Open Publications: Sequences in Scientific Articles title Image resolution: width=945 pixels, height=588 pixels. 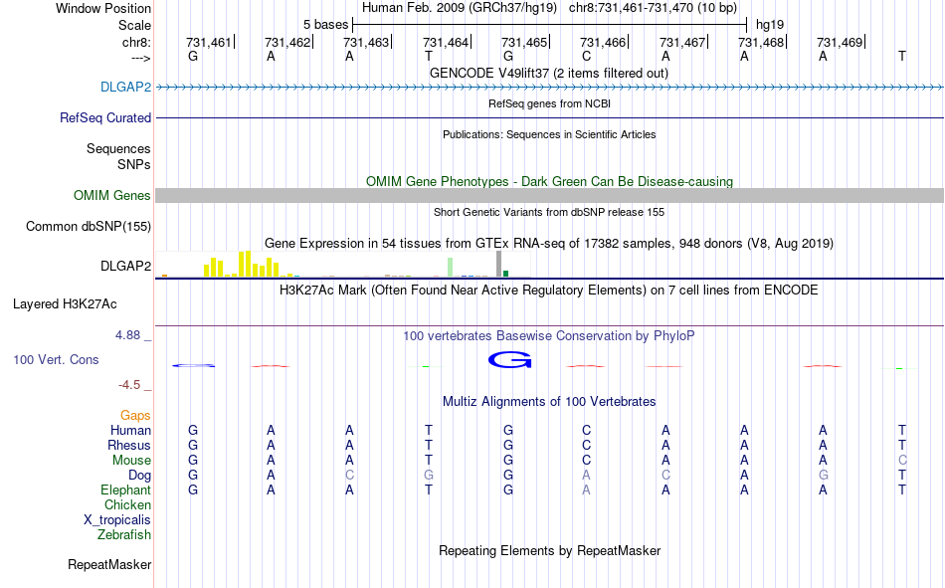pos(549,134)
